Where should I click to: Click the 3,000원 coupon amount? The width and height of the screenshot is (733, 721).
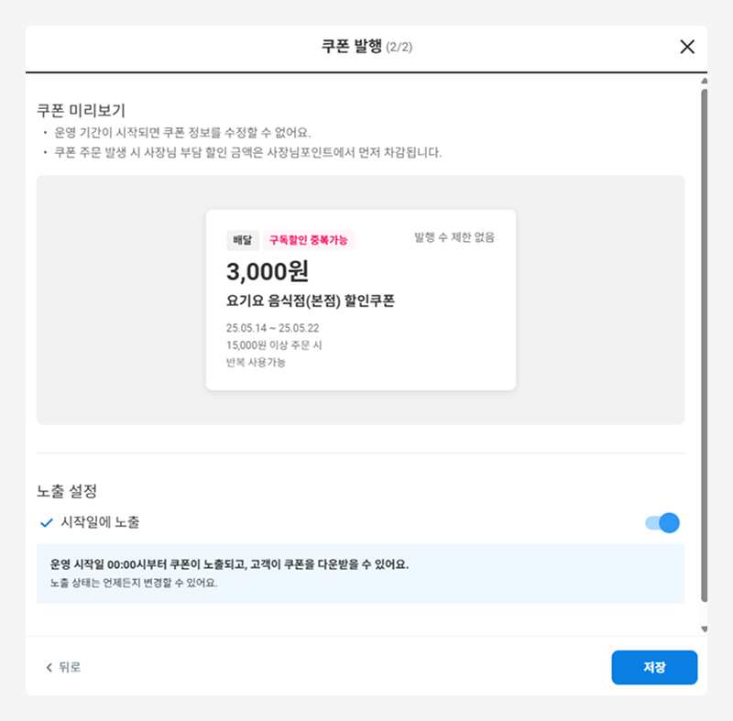[268, 271]
